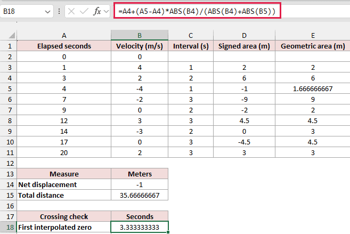Screen dimensions: 350x234
Task: Select row 18 header
Action: pyautogui.click(x=9, y=227)
